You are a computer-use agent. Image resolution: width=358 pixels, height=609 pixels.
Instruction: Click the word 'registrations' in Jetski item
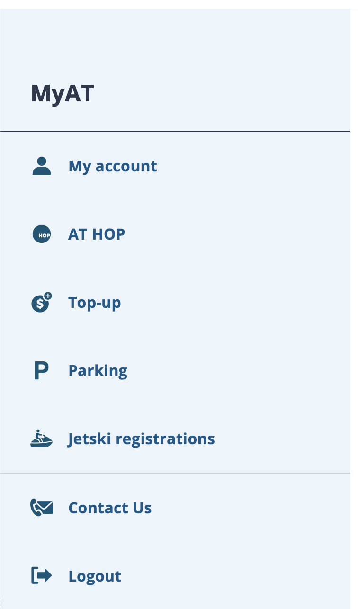point(165,439)
